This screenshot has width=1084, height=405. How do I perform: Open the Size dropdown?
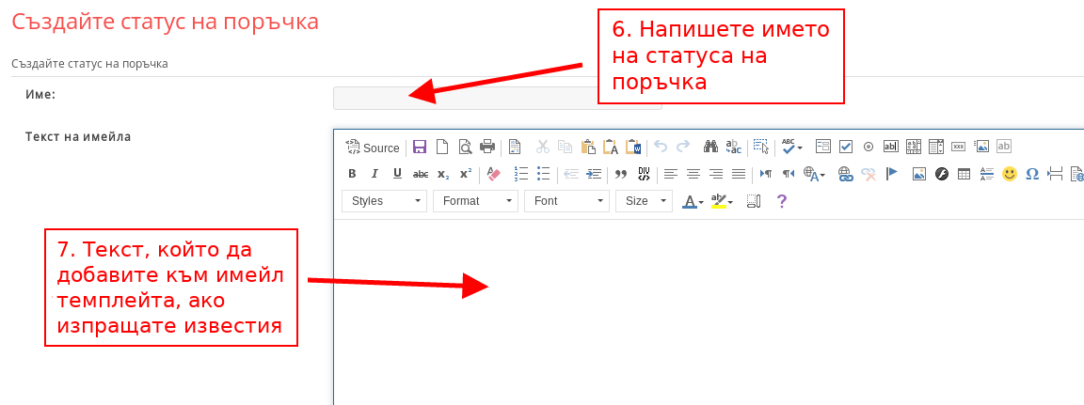click(x=644, y=201)
